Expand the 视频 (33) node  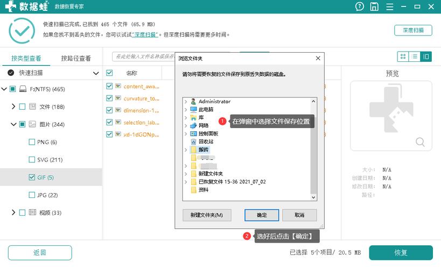pos(13,212)
